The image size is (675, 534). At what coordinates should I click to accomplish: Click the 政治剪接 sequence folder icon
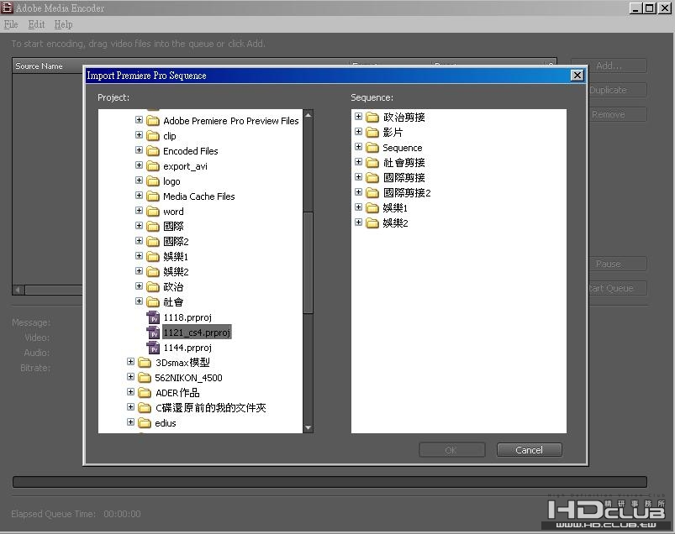tap(372, 118)
